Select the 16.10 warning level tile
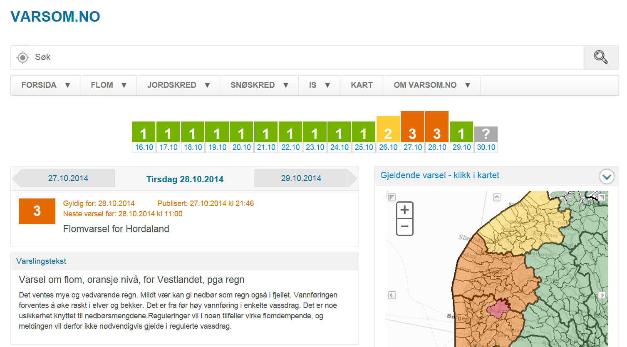 click(144, 137)
